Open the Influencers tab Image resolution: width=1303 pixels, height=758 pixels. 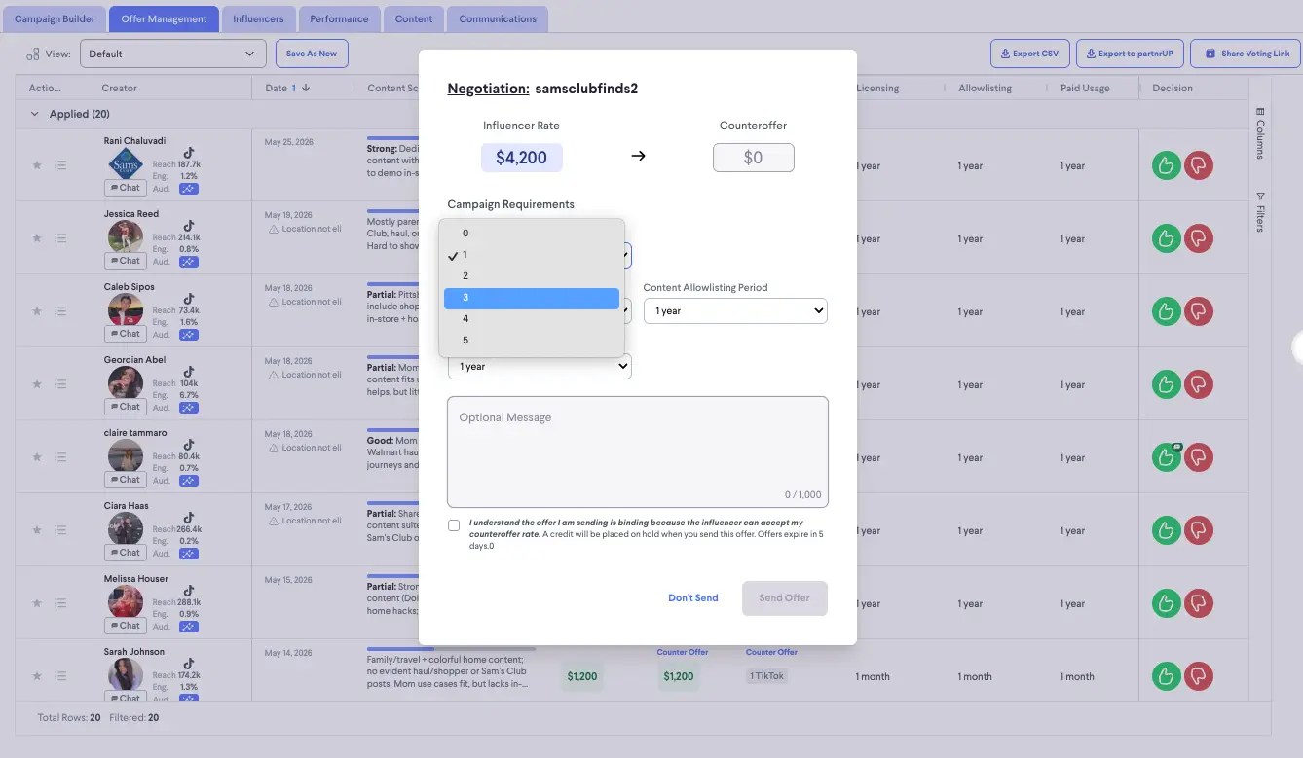pyautogui.click(x=258, y=18)
